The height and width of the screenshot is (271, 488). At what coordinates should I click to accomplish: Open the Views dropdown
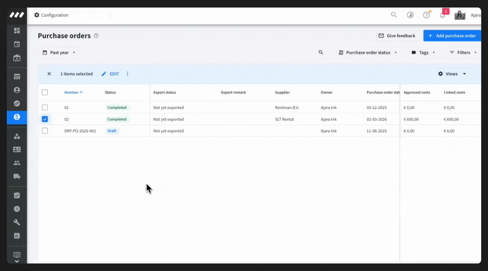tap(452, 74)
